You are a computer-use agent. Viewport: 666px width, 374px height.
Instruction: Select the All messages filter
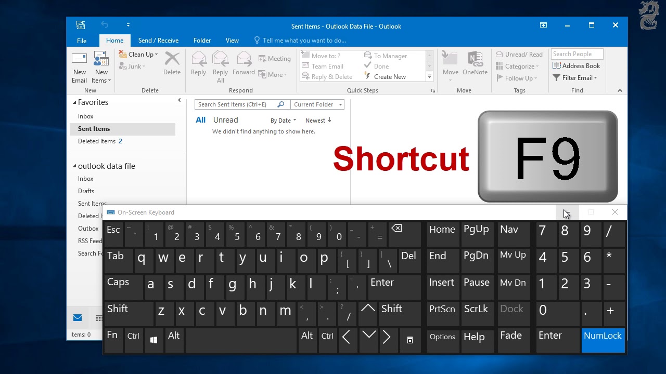click(200, 120)
